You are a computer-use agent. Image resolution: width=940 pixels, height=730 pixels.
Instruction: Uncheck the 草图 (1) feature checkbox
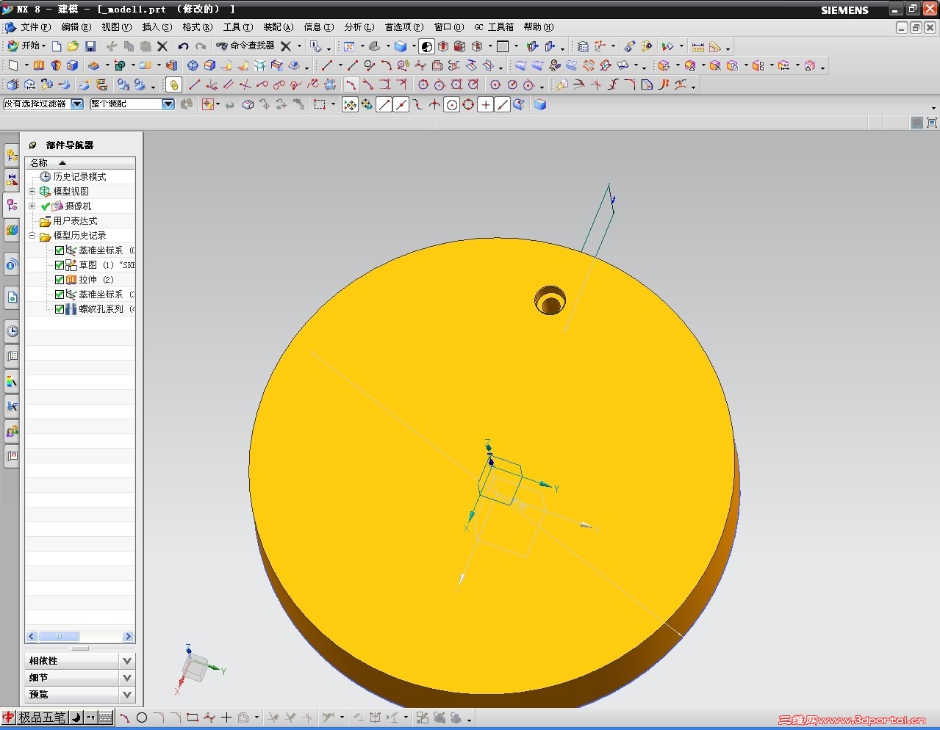click(60, 265)
